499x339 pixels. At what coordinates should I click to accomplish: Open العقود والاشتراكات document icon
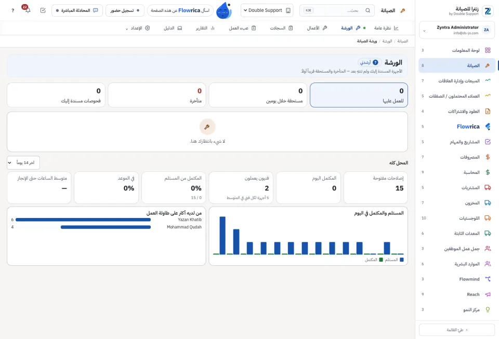click(488, 111)
